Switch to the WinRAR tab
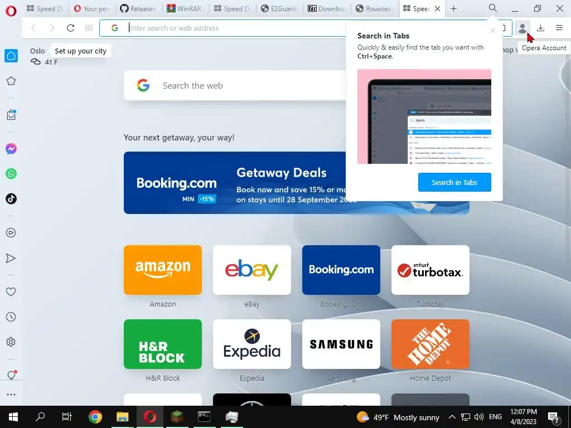Image resolution: width=571 pixels, height=428 pixels. 185,9
